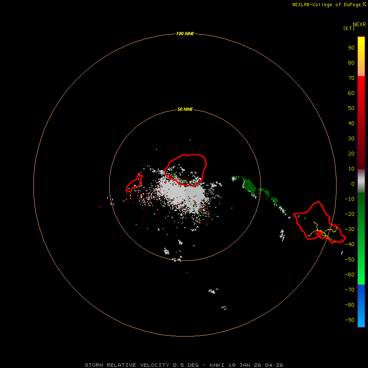
Task: Click the positive 50 scale value
Action: coord(351,108)
